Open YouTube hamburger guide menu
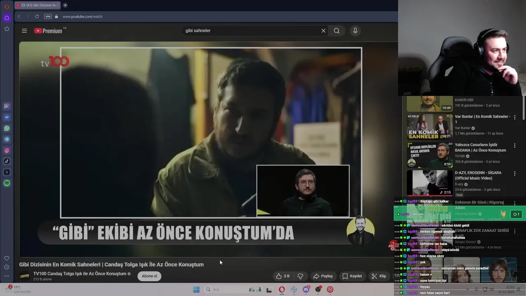 coord(24,31)
